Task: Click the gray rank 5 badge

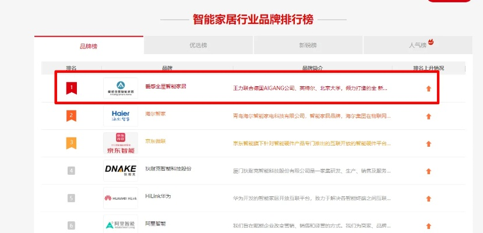Action: click(x=72, y=198)
